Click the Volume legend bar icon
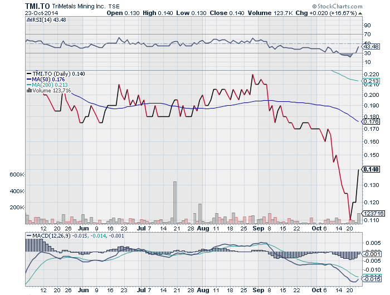This screenshot has width=390, height=295. [29, 90]
